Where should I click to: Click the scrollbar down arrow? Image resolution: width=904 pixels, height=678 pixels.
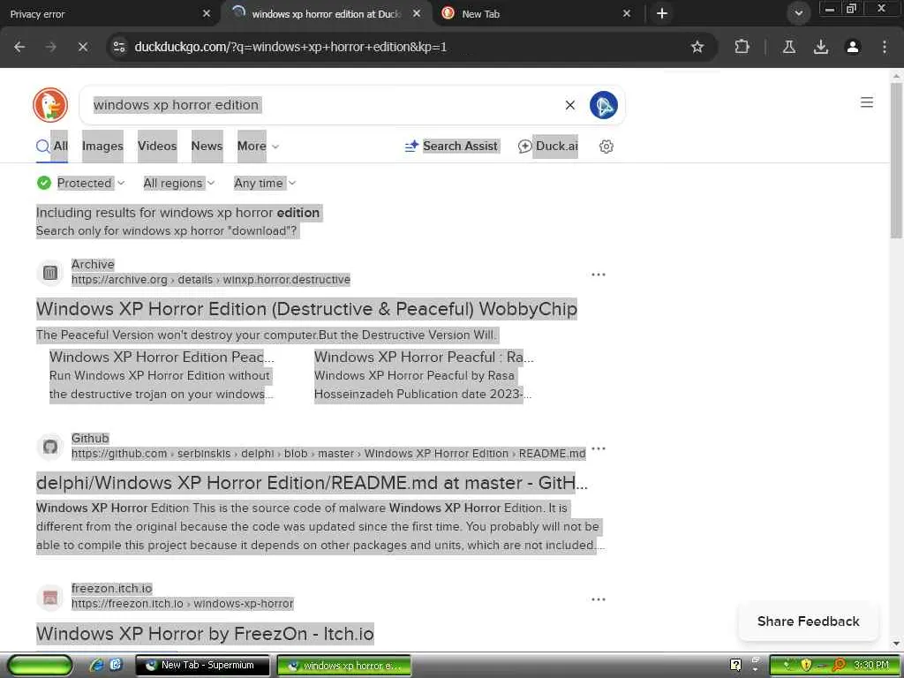(x=896, y=644)
